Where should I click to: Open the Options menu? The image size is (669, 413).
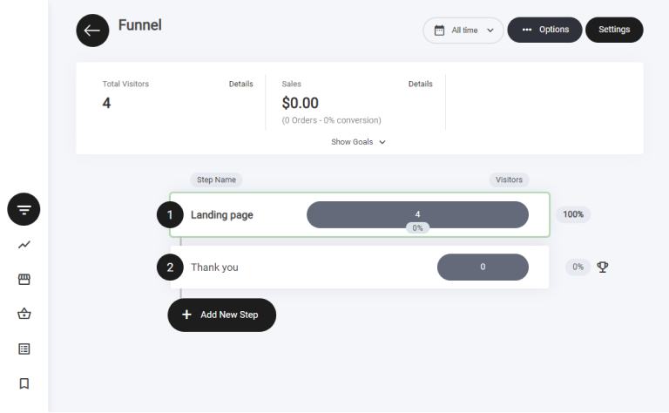(545, 30)
